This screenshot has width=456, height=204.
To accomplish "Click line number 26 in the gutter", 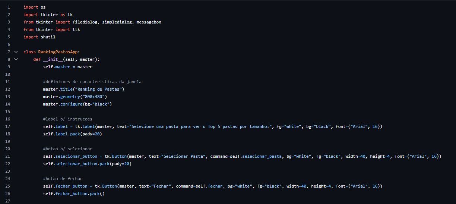I will [x=8, y=194].
